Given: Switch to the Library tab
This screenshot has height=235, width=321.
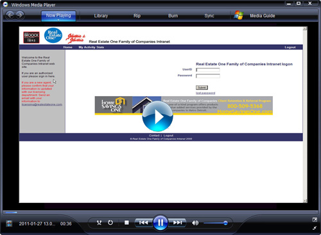Looking at the screenshot, I should point(101,15).
